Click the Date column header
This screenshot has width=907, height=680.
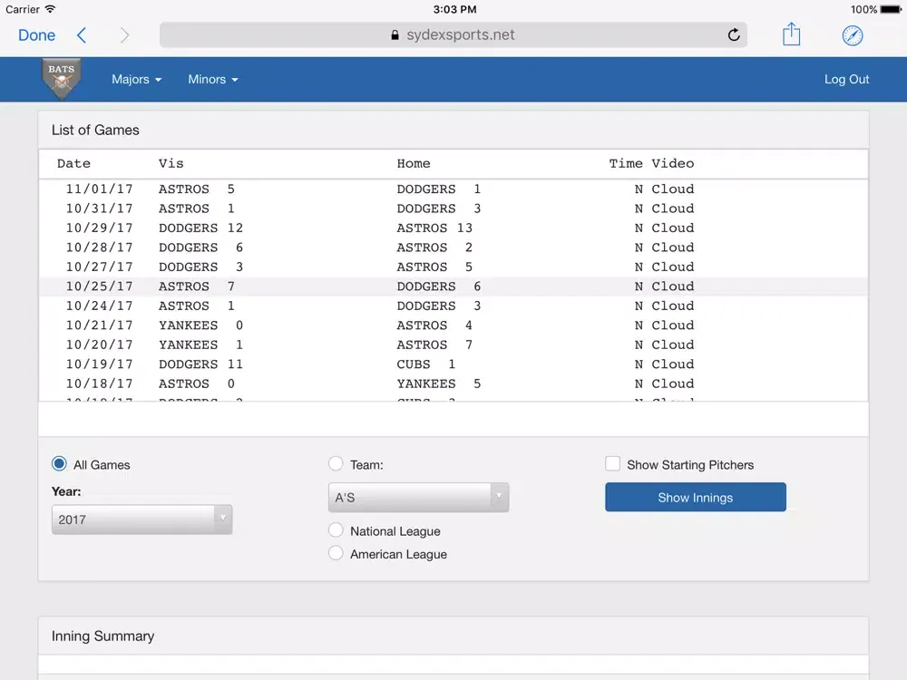click(73, 163)
